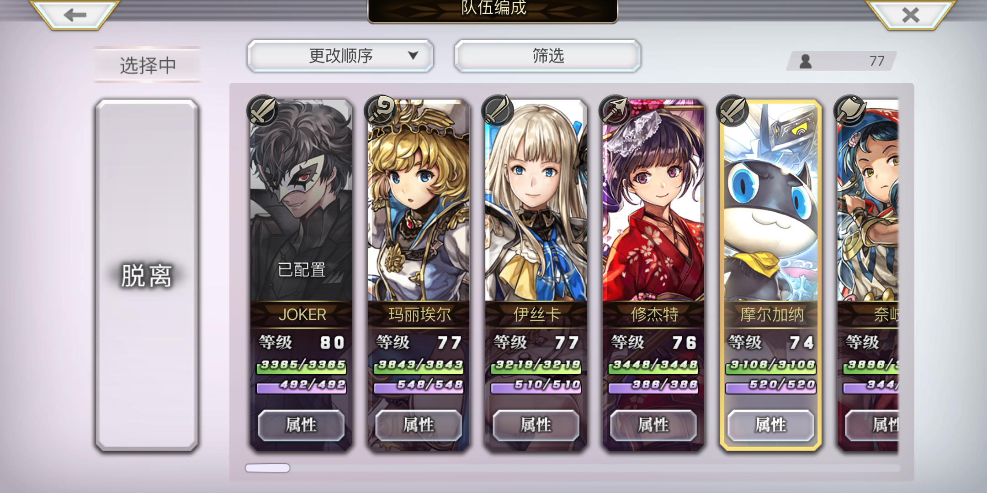Click JOKER's sword weapon icon

pyautogui.click(x=263, y=110)
